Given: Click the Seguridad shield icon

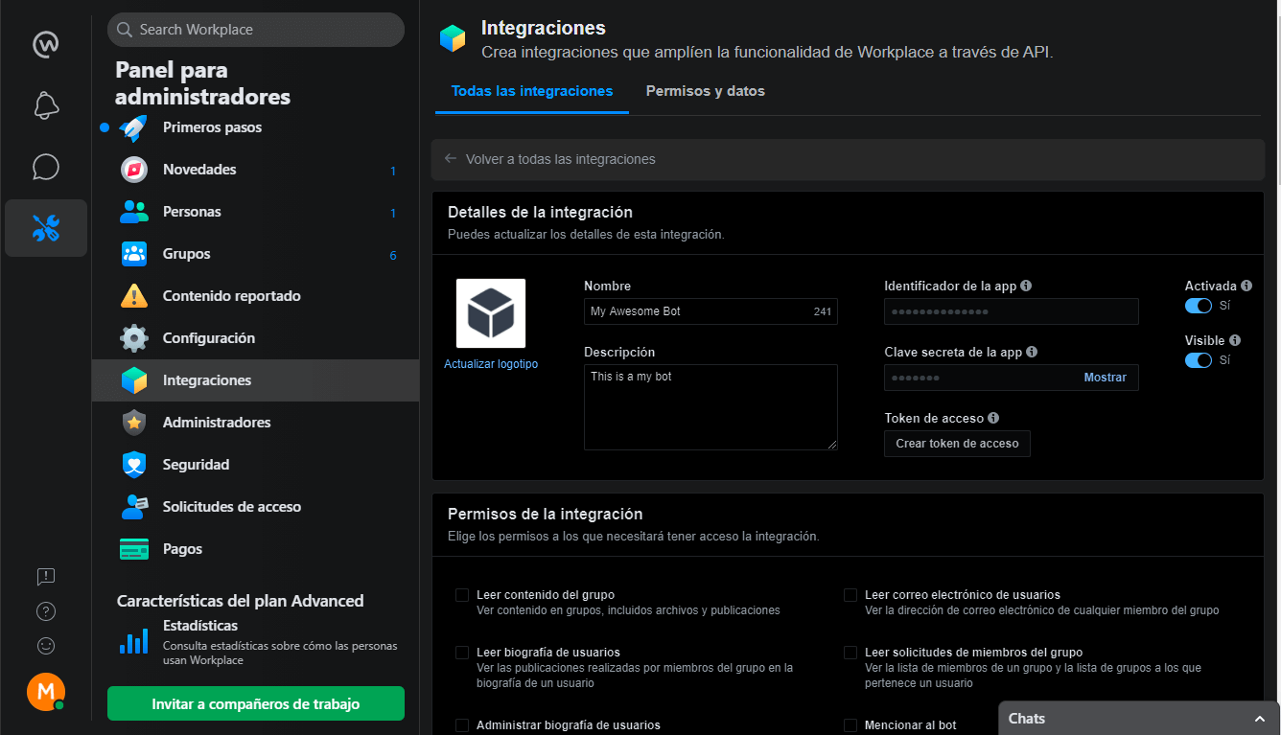Looking at the screenshot, I should pos(134,465).
